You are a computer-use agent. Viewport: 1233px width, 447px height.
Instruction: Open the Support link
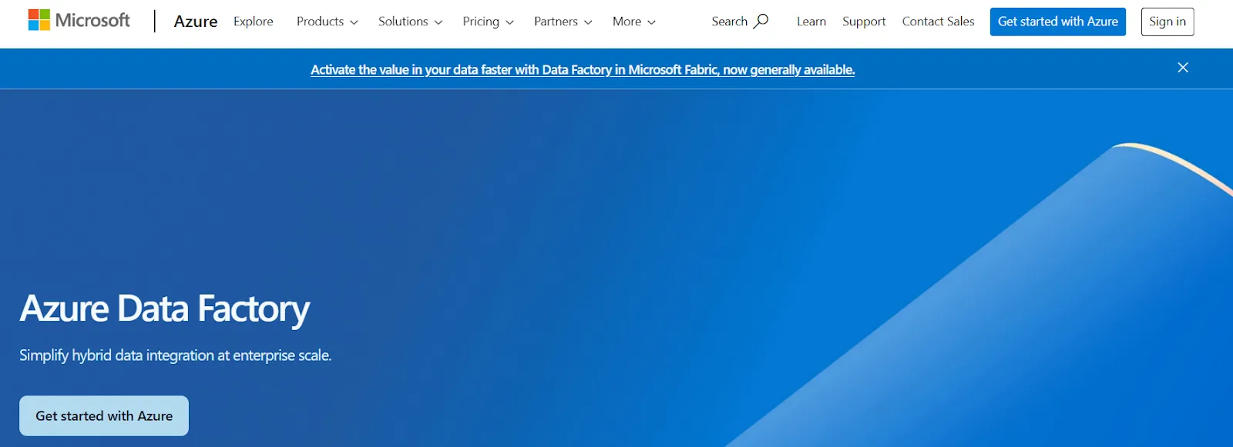pos(864,22)
